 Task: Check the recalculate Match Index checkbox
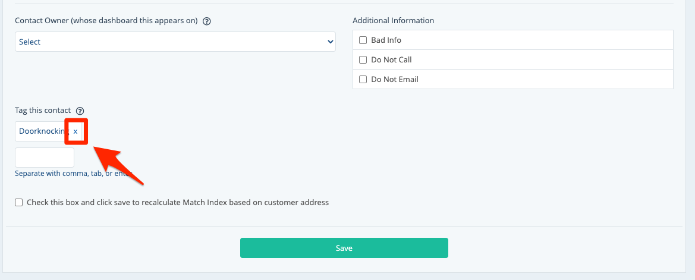19,203
